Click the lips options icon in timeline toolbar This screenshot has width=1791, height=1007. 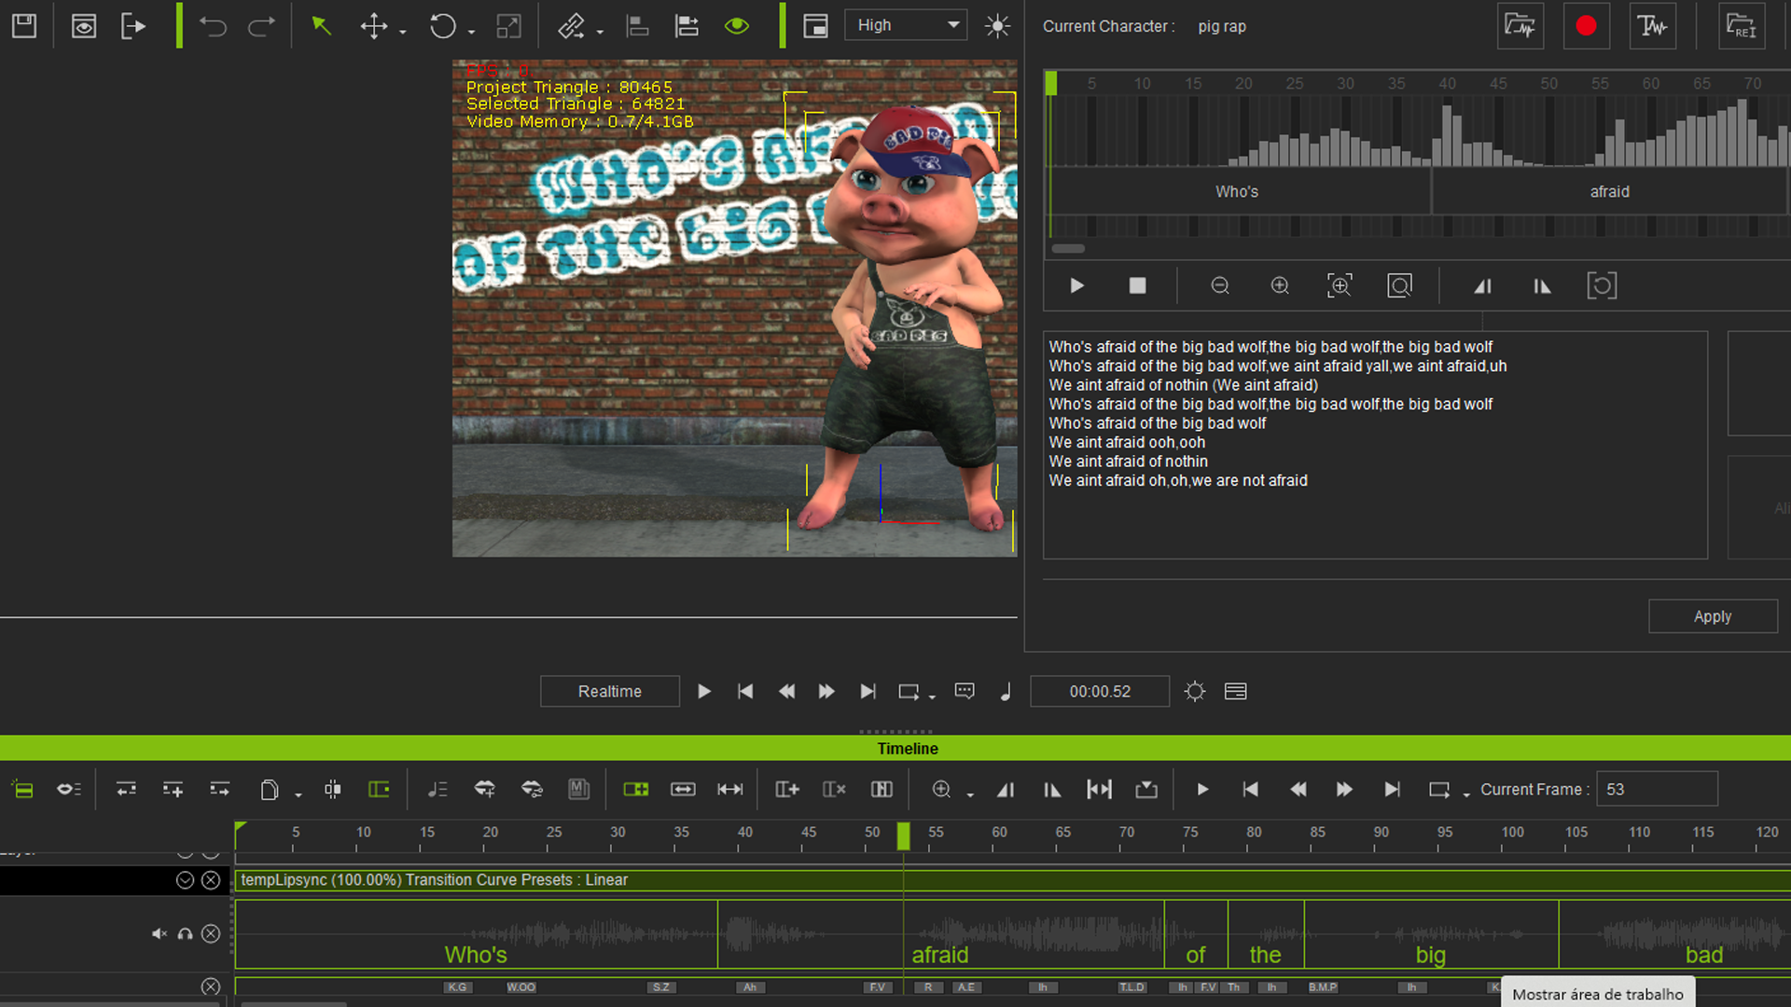point(532,790)
